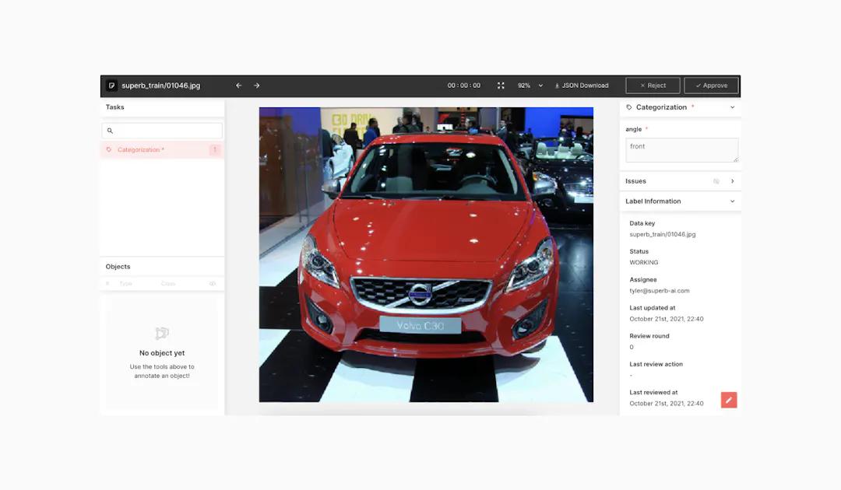Viewport: 841px width, 490px height.
Task: Go to the next label with right arrow
Action: point(257,86)
